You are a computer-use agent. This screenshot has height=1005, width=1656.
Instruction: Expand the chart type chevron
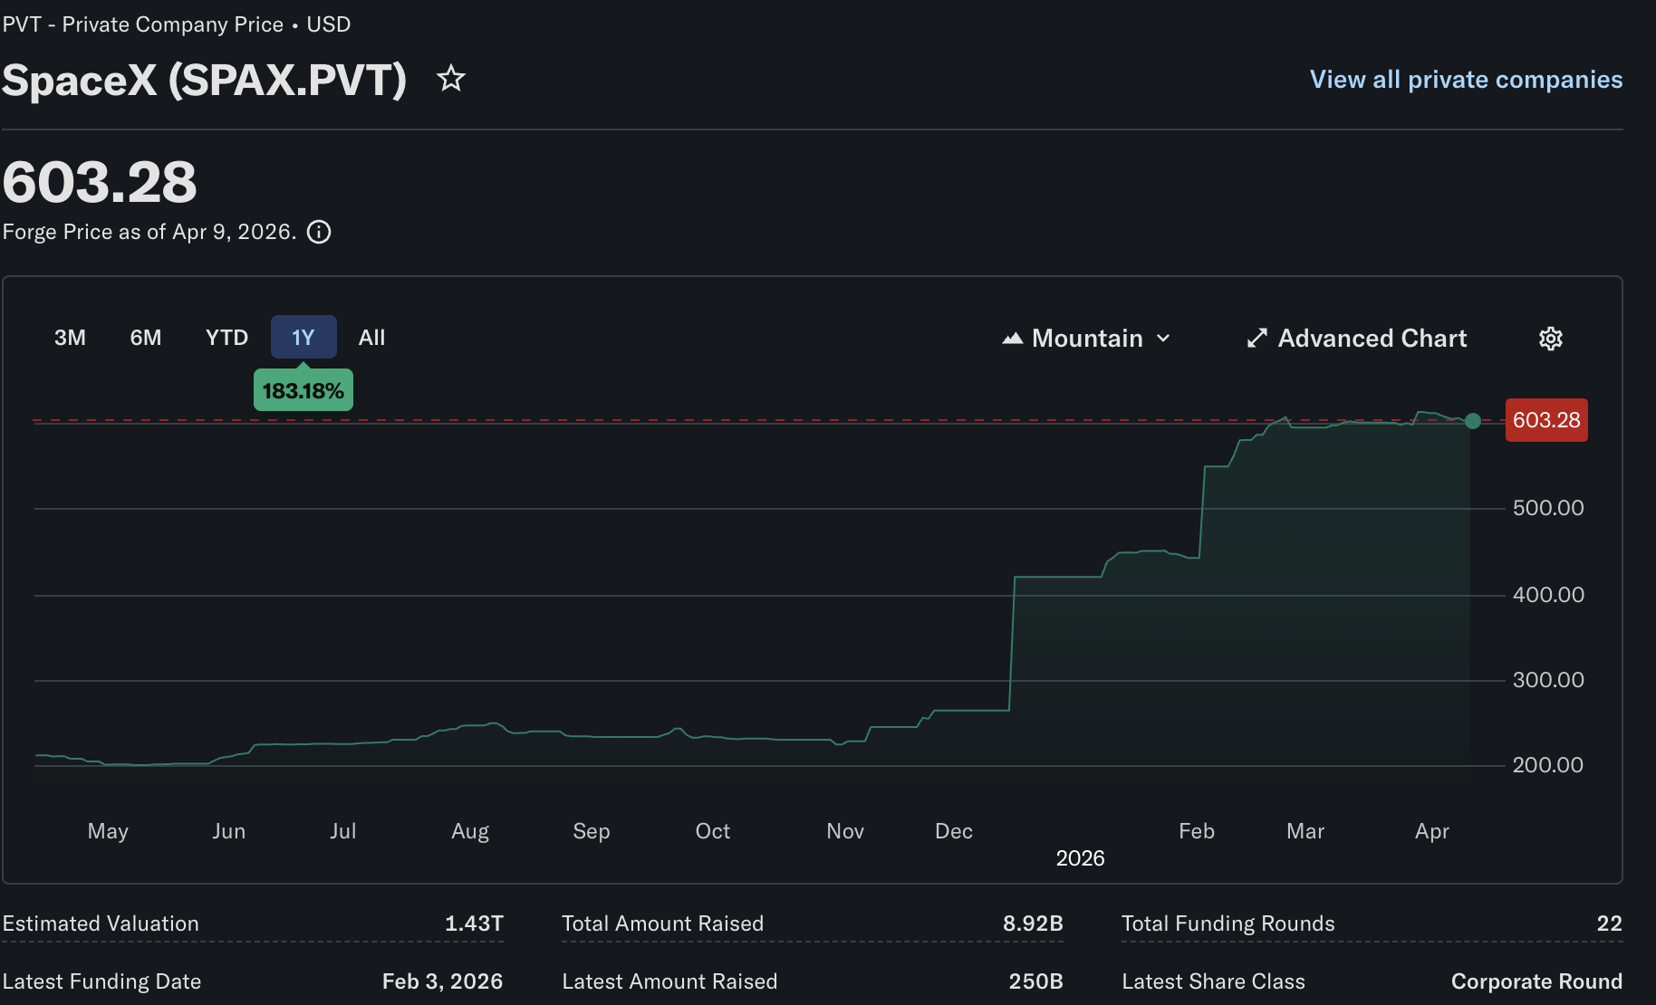click(1165, 338)
